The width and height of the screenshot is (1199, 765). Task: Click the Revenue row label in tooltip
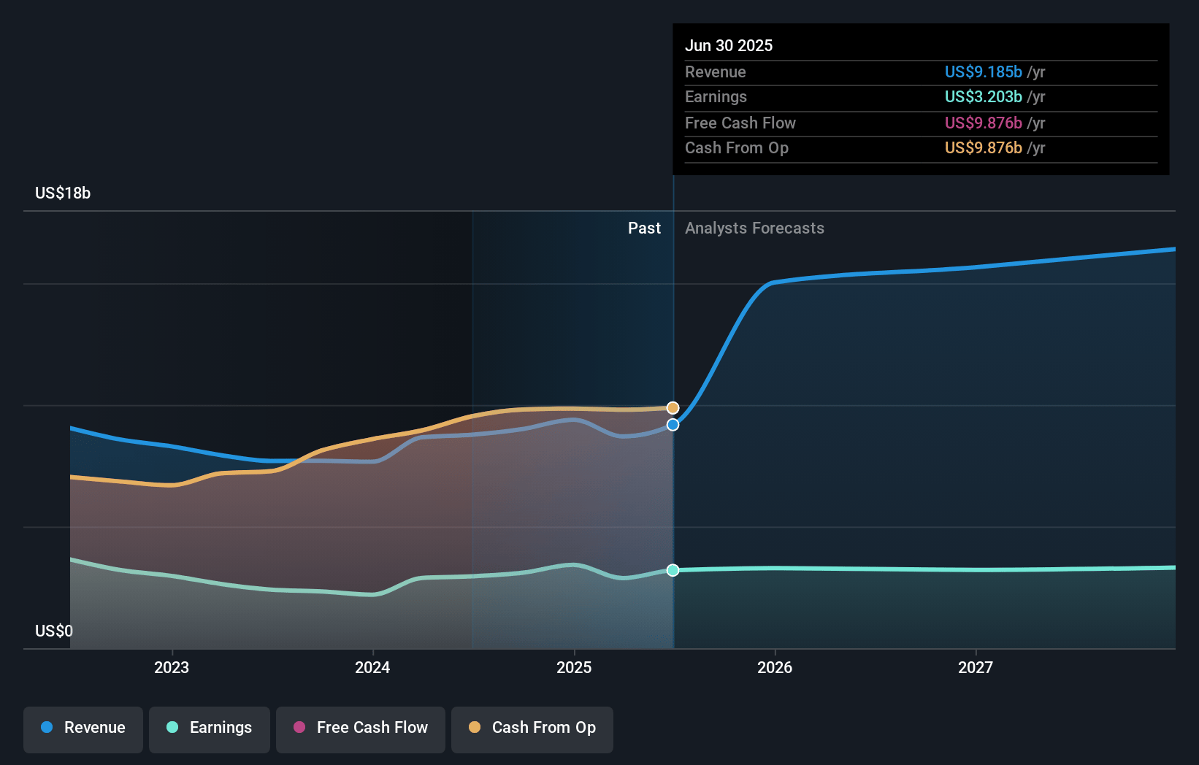coord(716,72)
